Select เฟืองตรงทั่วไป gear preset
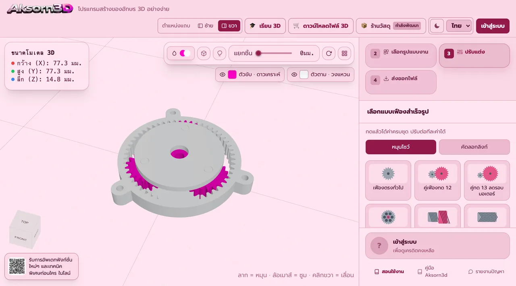 click(x=388, y=180)
